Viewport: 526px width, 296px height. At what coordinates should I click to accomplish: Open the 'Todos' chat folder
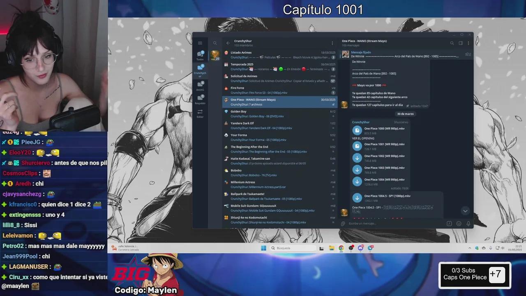200,55
